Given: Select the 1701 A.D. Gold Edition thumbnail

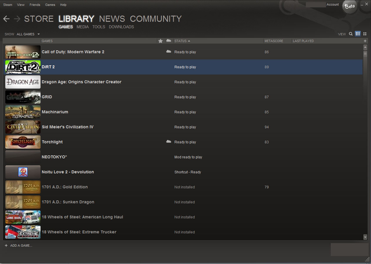Looking at the screenshot, I should 23,187.
